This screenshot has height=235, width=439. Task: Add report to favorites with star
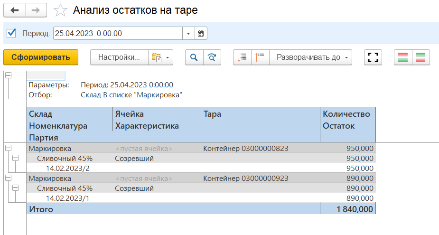tap(60, 10)
